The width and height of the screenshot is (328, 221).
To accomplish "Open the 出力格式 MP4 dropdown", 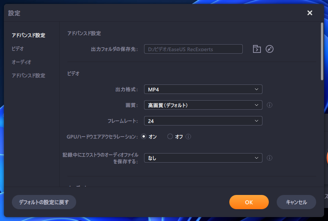I will click(203, 89).
